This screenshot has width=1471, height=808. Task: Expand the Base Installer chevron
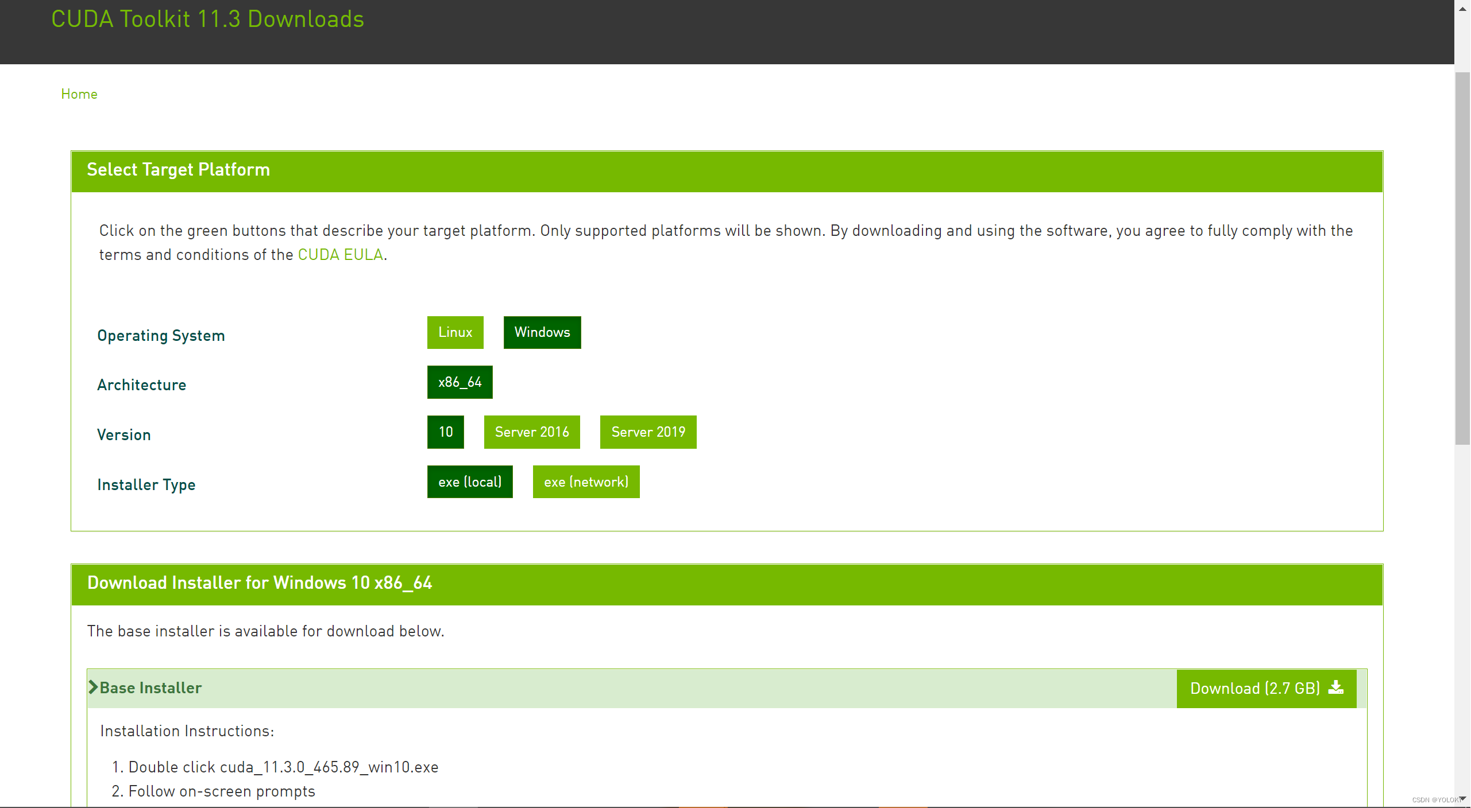pos(93,687)
